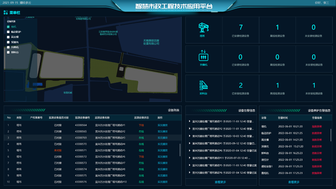Expand the first alarm entry 塔吊测试#1 arrow

(x=190, y=121)
